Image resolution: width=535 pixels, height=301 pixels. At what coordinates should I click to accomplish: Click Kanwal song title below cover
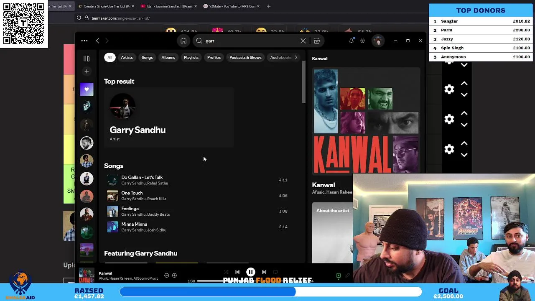click(324, 185)
